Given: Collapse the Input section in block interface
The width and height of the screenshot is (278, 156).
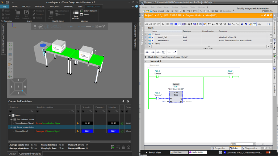Looking at the screenshot, I should pyautogui.click(x=153, y=34).
